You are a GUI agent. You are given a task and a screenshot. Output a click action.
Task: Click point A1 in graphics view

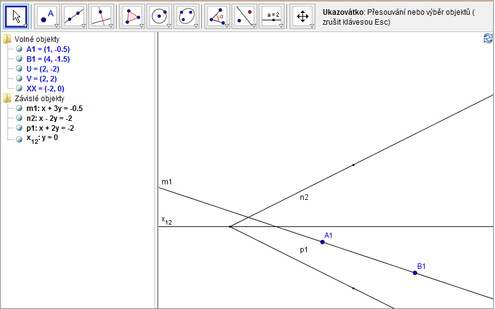coord(322,242)
